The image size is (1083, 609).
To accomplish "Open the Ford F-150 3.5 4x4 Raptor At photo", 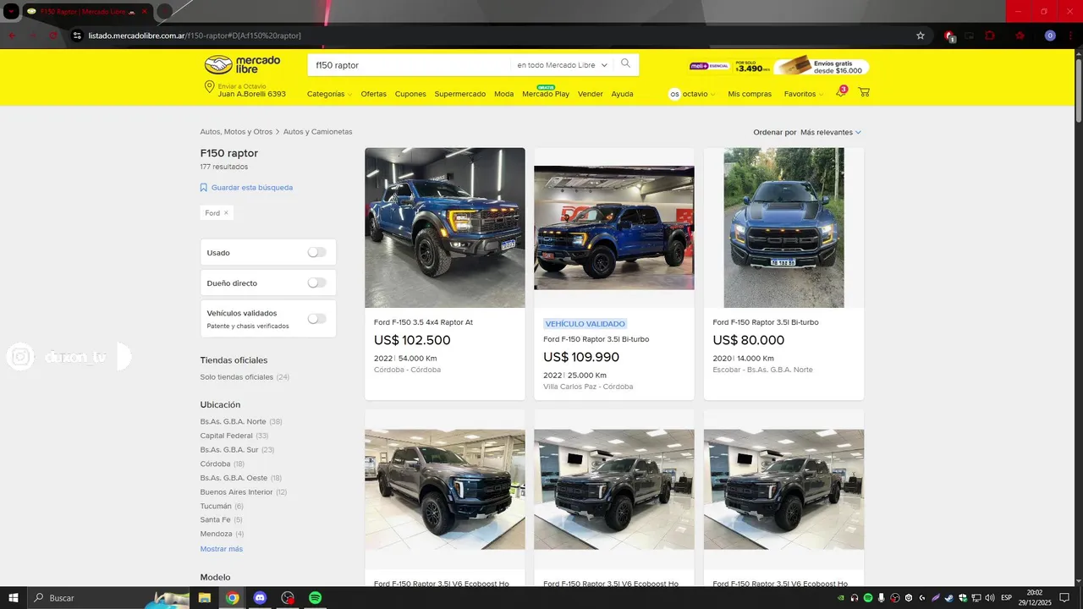I will coord(445,228).
